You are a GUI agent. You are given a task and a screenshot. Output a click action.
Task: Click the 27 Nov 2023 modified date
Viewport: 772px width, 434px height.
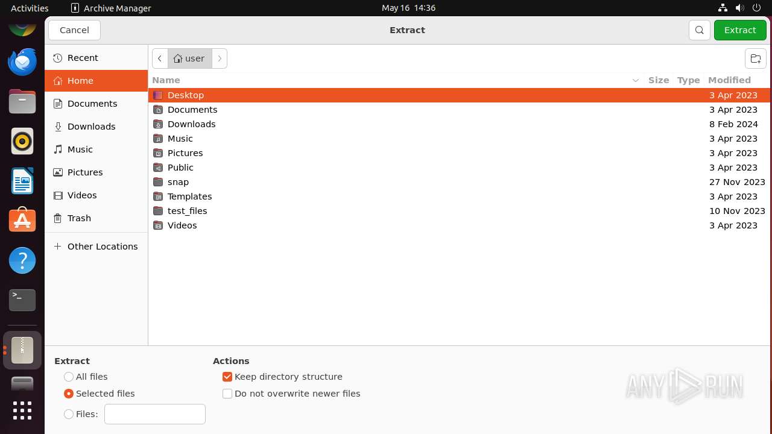(x=737, y=182)
